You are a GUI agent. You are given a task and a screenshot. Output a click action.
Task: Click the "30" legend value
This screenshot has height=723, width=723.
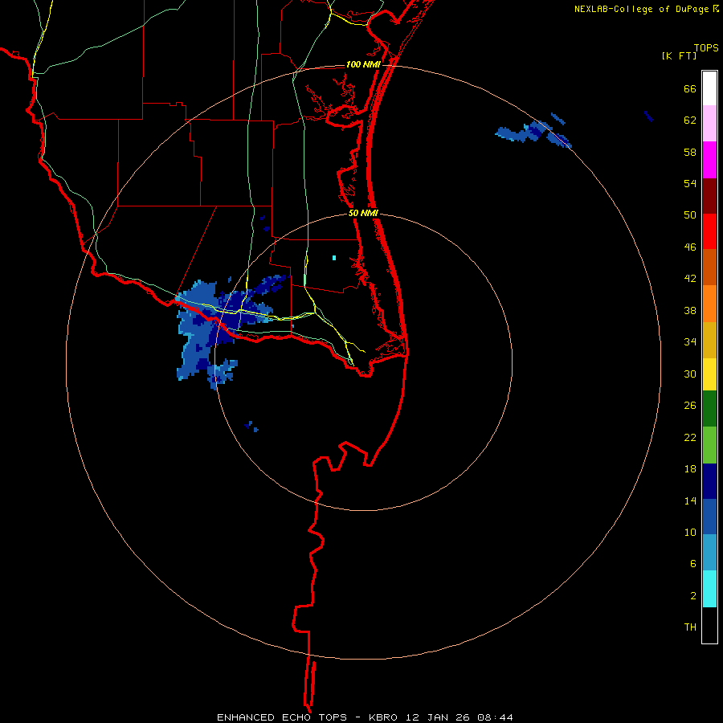point(690,374)
